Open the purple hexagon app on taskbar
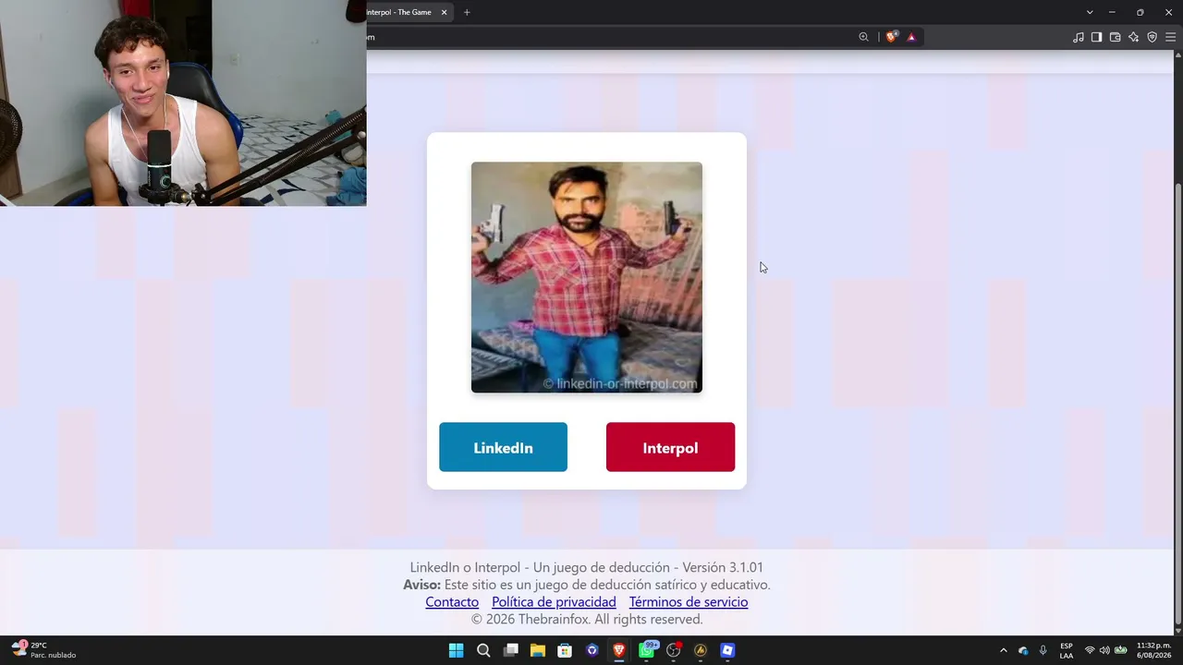The width and height of the screenshot is (1183, 665). (x=592, y=650)
